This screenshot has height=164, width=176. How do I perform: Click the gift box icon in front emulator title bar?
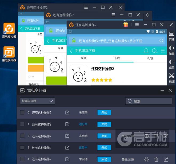126,25
